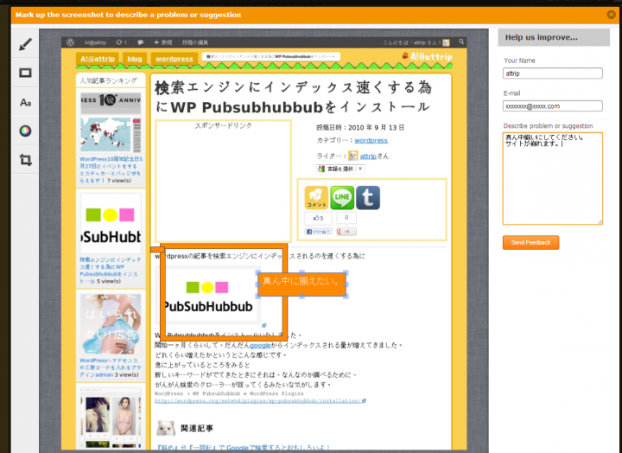Click the adman plugin sidebar article link
The image size is (622, 453).
[109, 367]
